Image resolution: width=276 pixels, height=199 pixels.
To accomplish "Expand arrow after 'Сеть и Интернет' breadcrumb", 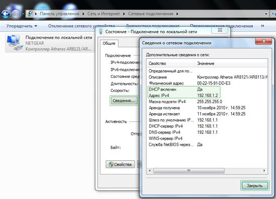I will click(124, 14).
